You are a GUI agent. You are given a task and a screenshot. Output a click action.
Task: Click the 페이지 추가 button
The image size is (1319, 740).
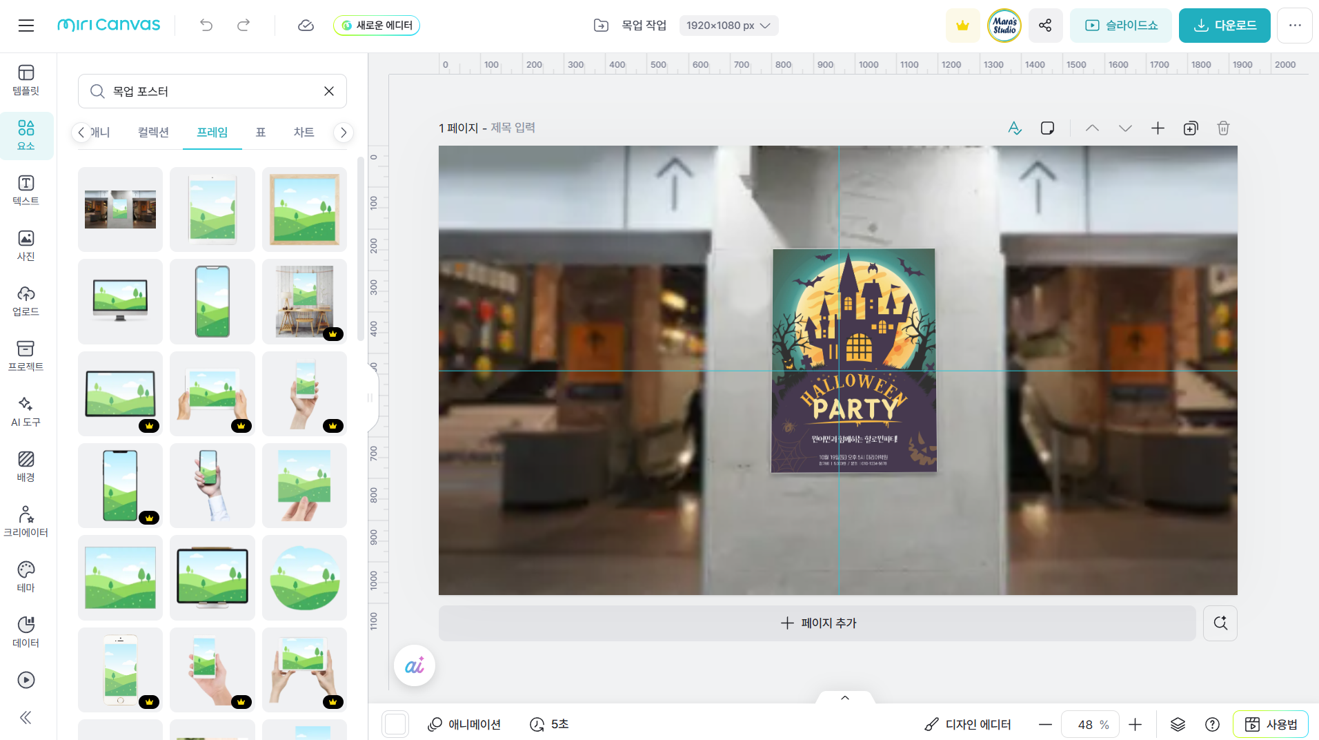click(x=817, y=623)
